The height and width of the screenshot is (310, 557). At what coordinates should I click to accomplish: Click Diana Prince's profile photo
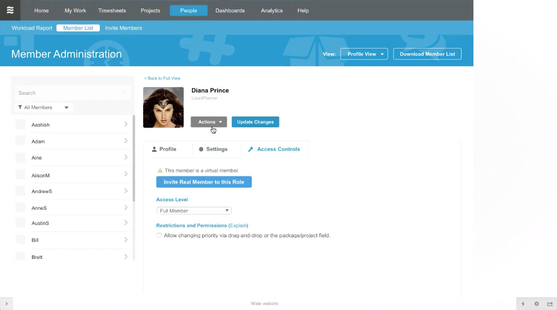pyautogui.click(x=163, y=108)
